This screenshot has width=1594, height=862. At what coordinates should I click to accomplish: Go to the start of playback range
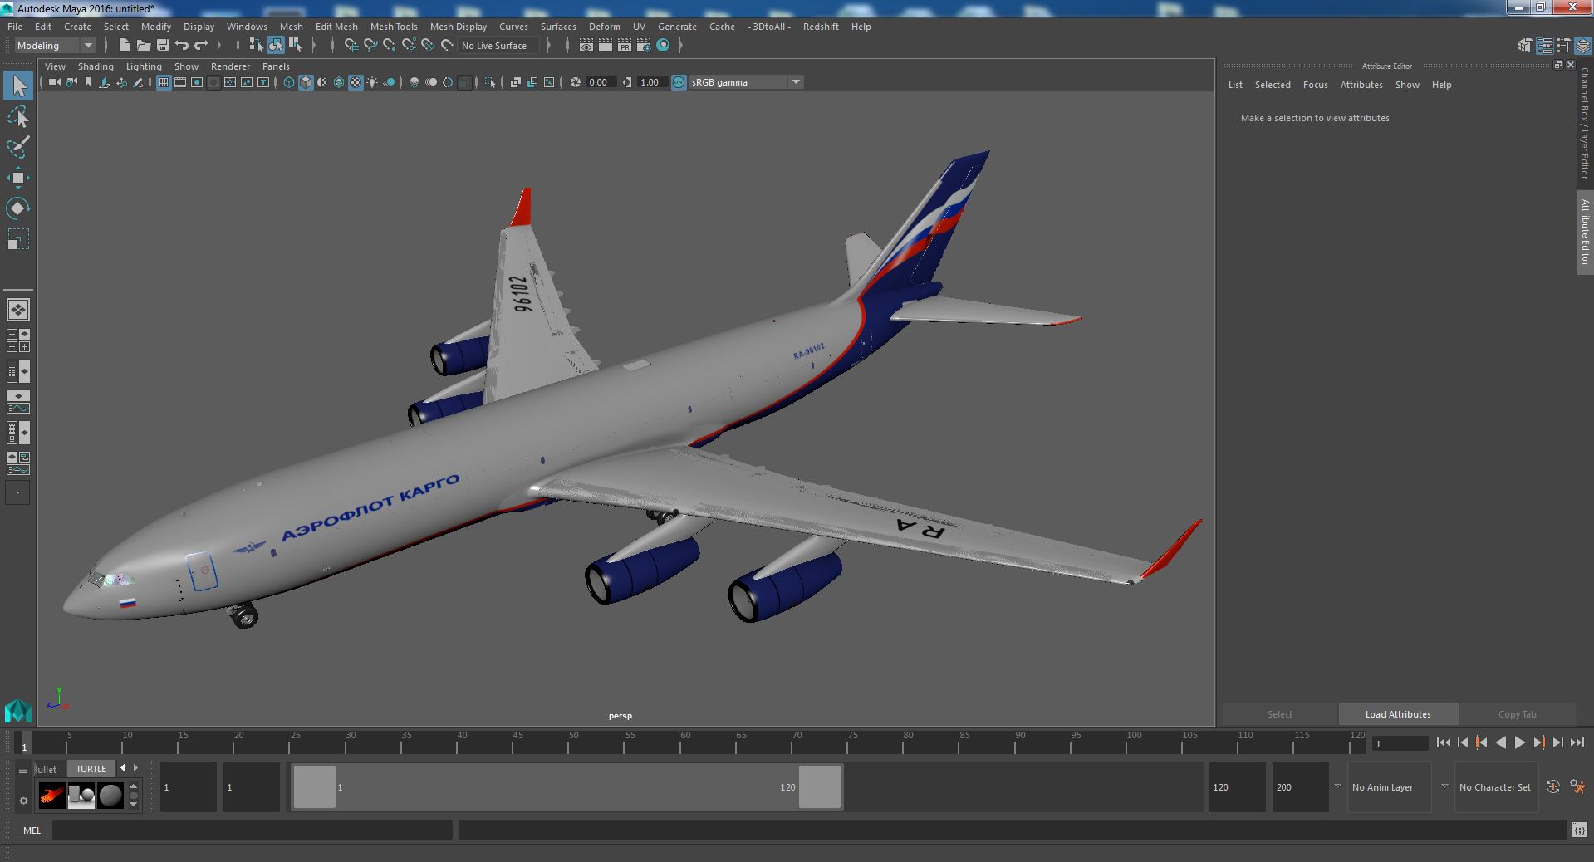click(1443, 743)
